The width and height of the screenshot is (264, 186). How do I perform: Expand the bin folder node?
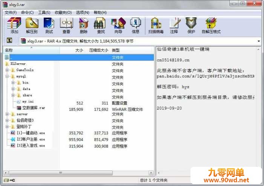click(x=13, y=83)
